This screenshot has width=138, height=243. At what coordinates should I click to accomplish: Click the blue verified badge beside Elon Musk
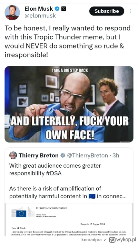pos(57,9)
